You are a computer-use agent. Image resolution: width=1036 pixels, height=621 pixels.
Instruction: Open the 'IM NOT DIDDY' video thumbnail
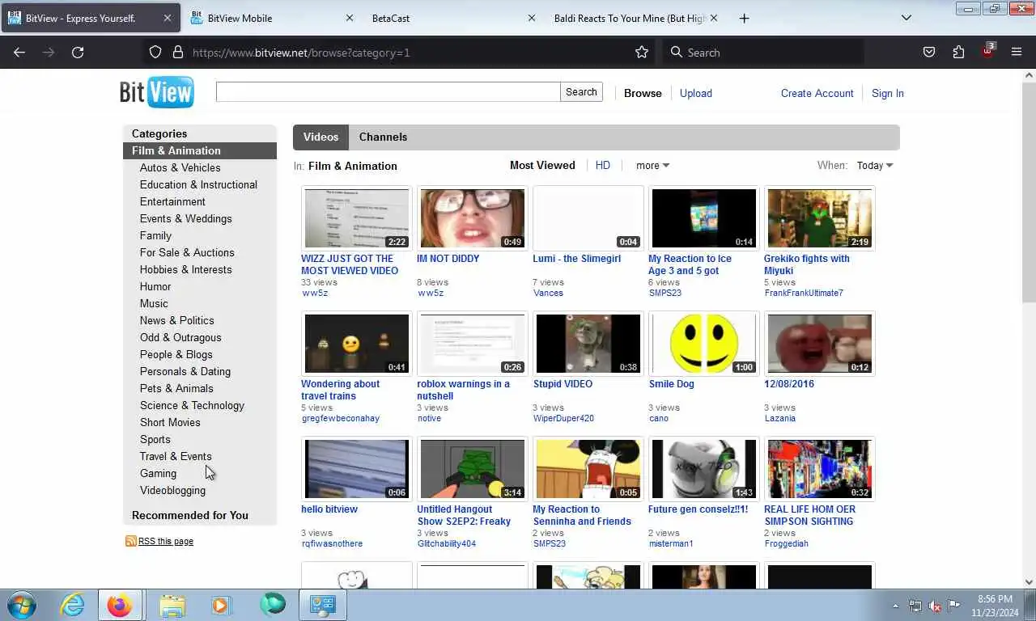click(x=472, y=218)
